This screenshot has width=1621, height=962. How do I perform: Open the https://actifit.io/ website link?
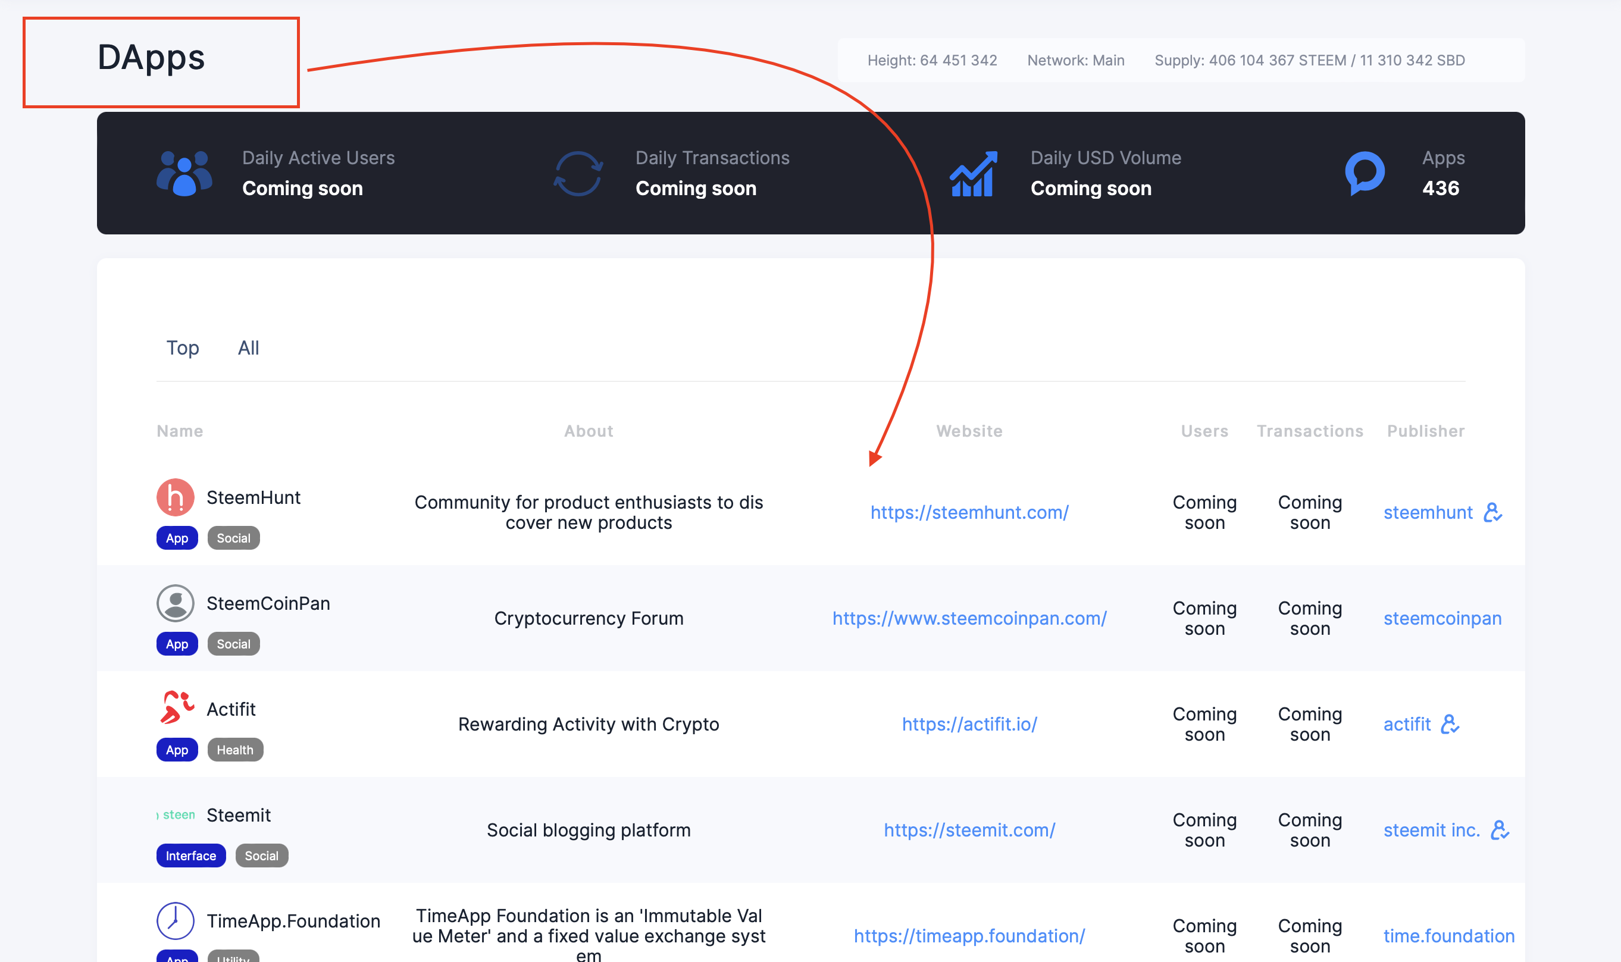click(969, 723)
